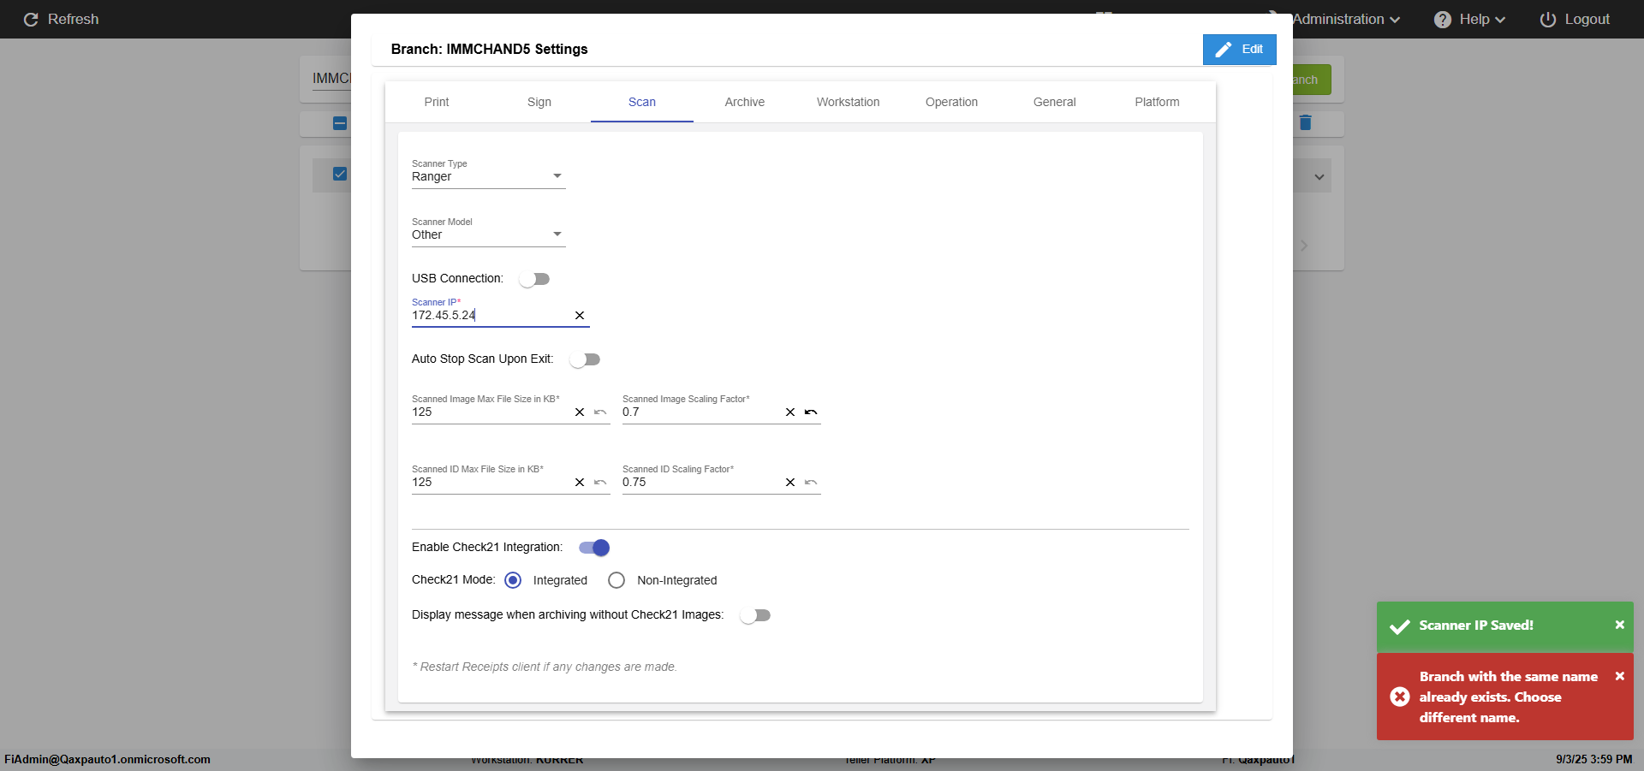Open the Workstation tab
1644x771 pixels.
pyautogui.click(x=848, y=102)
